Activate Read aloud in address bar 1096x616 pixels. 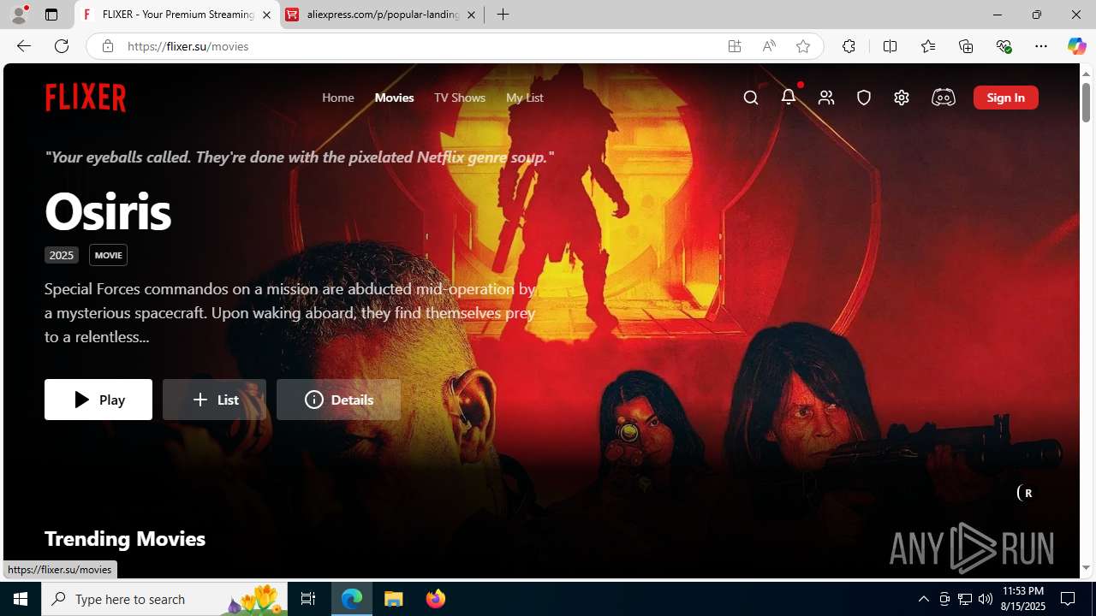tap(769, 46)
